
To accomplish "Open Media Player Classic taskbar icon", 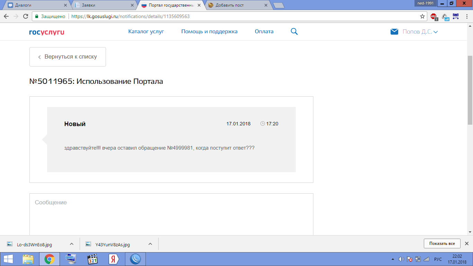I will 92,259.
